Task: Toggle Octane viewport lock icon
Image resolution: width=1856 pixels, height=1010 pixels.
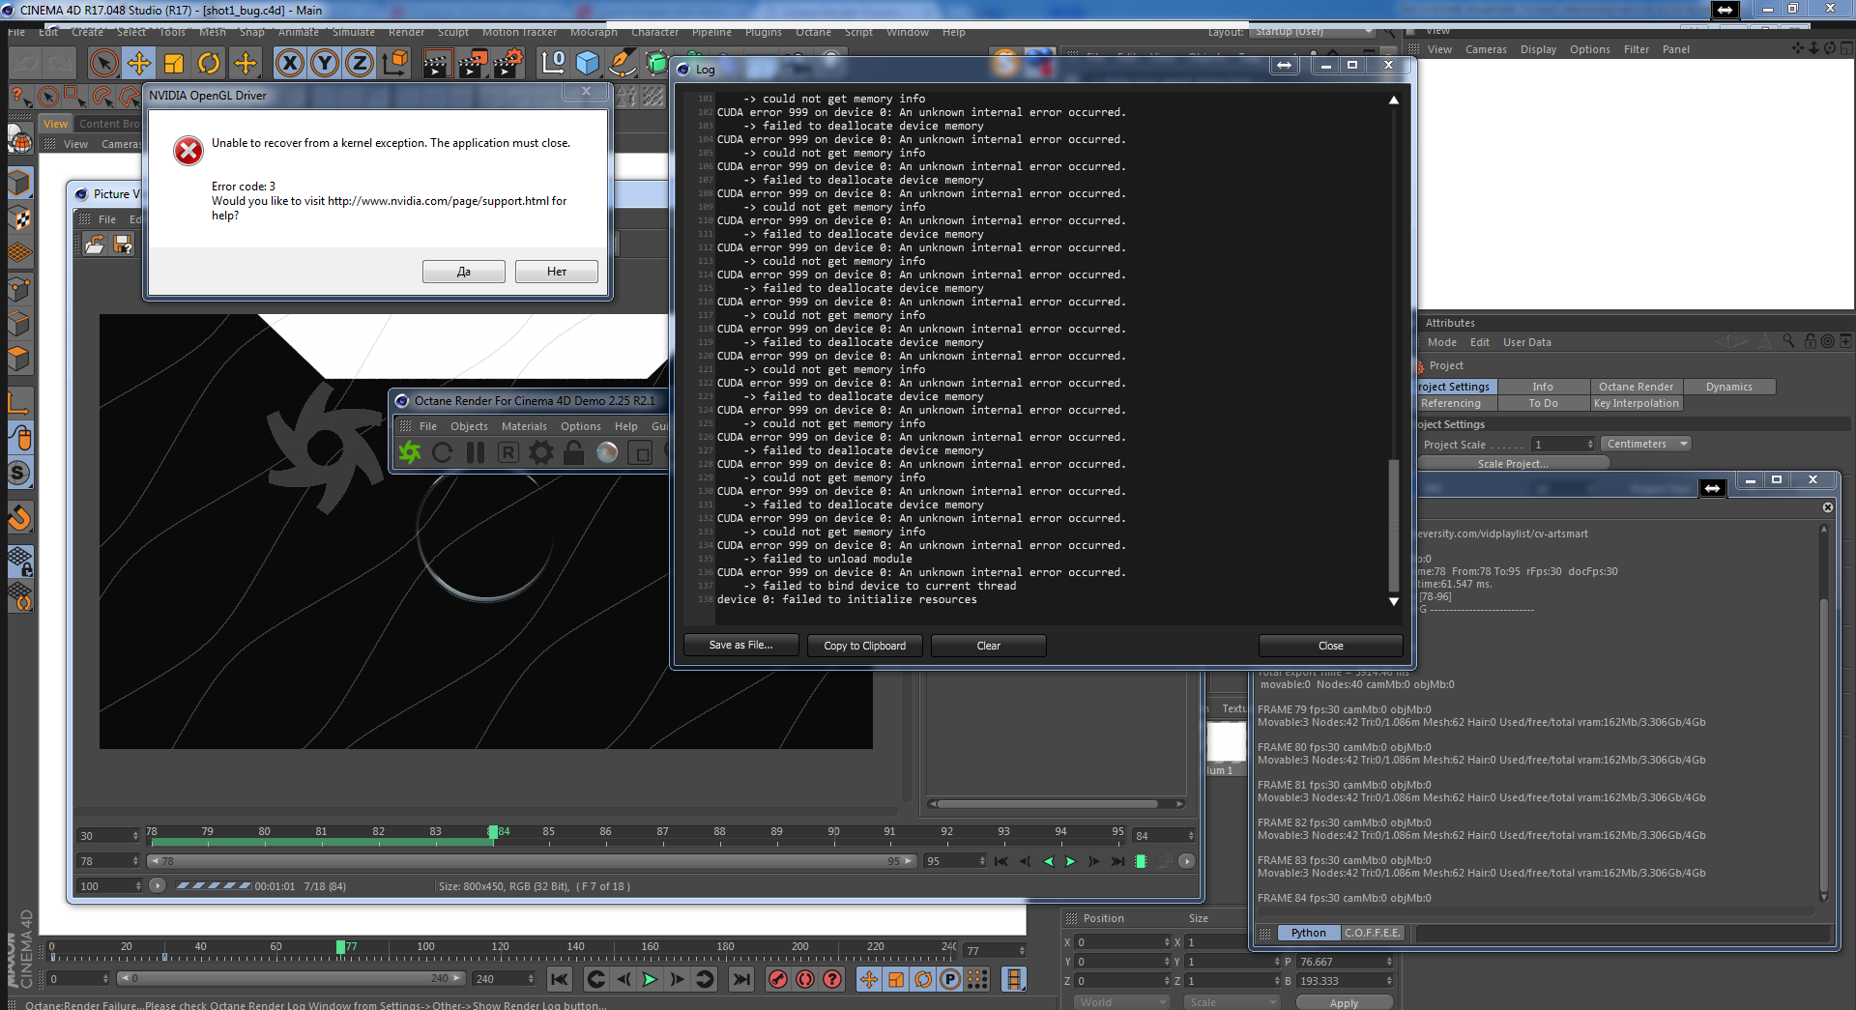Action: (x=574, y=452)
